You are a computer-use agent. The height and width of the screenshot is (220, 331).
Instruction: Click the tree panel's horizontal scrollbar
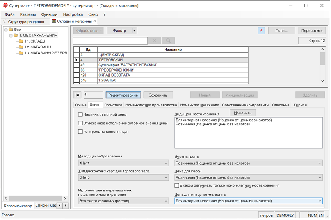(x=35, y=198)
